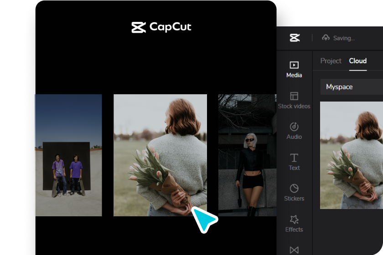The image size is (383, 255).
Task: Select center woman with tulips photo
Action: [160, 155]
